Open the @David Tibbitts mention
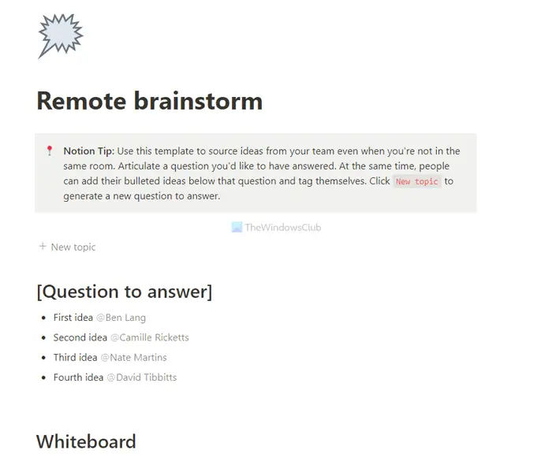Viewport: 552px width, 454px height. pos(142,378)
